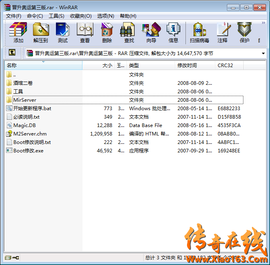This screenshot has width=270, height=265.
Task: Select the Magic.DB file
Action: coord(124,125)
